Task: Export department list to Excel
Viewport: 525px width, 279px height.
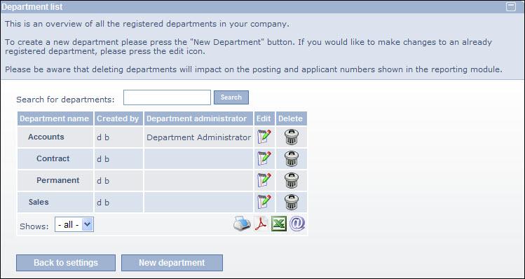Action: tap(279, 224)
